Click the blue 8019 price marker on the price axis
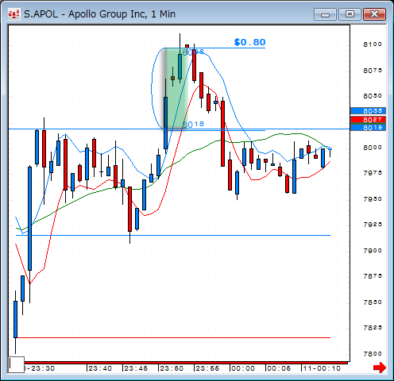Screen dimensions: 394x381 click(x=368, y=128)
